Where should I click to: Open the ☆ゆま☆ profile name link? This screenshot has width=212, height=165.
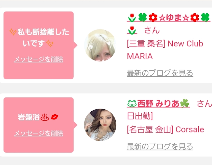169,24
